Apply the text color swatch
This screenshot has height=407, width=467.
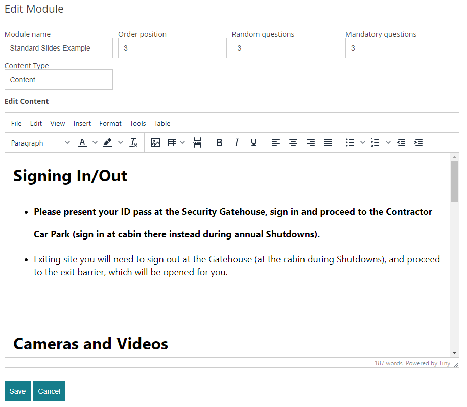click(x=82, y=143)
